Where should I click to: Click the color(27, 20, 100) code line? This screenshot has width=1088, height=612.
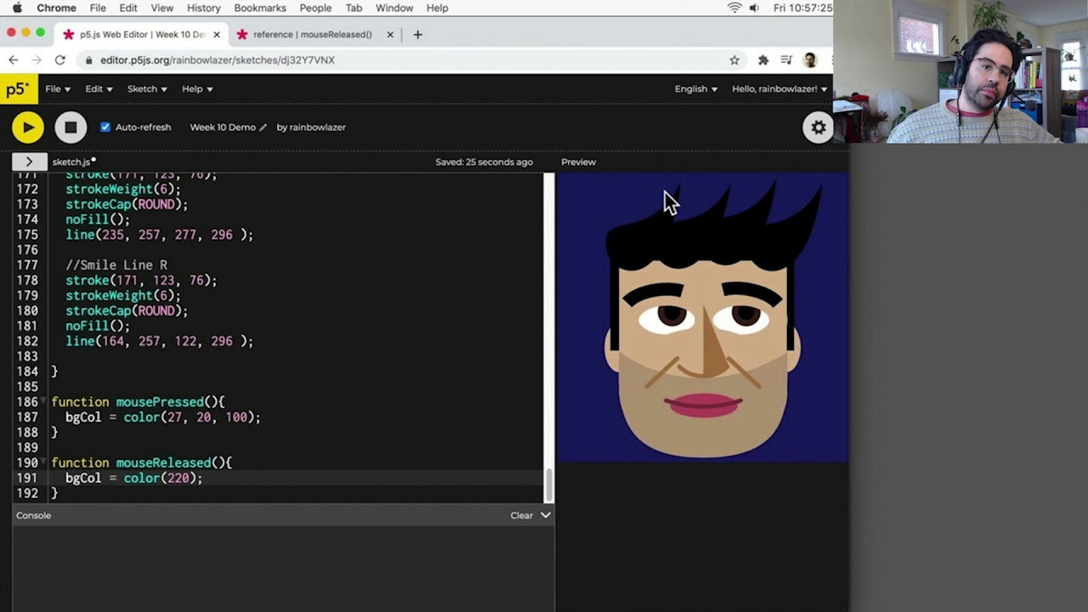pyautogui.click(x=162, y=417)
